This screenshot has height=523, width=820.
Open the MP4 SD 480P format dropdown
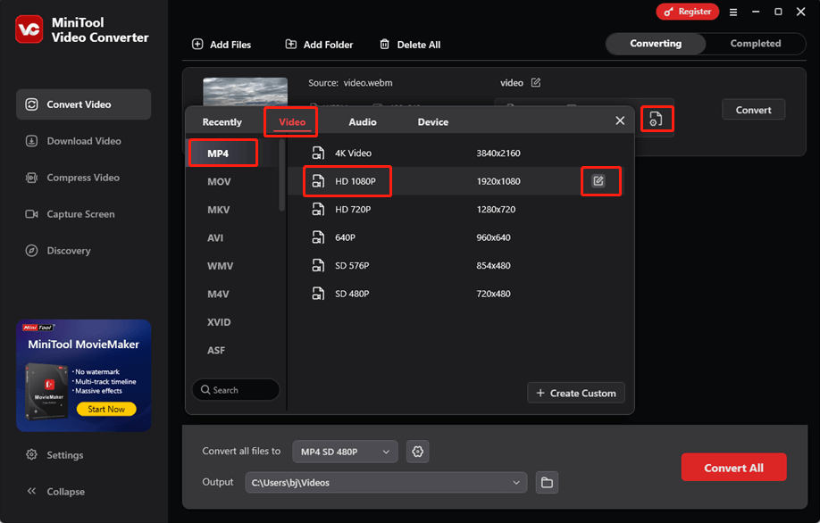tap(345, 452)
